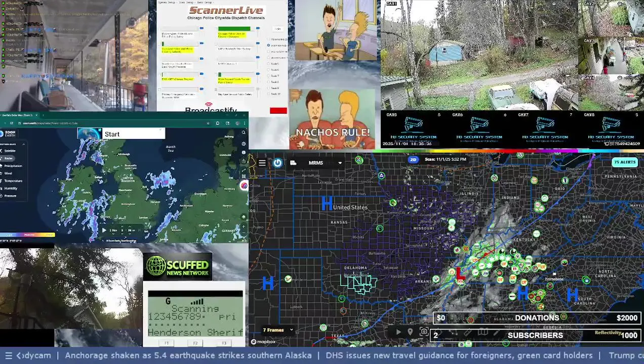Screen dimensions: 644x364
Task: Play the Zoom Earth timeline animation
Action: coord(104,230)
